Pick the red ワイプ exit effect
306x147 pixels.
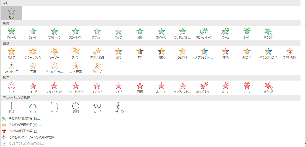[x=119, y=88]
